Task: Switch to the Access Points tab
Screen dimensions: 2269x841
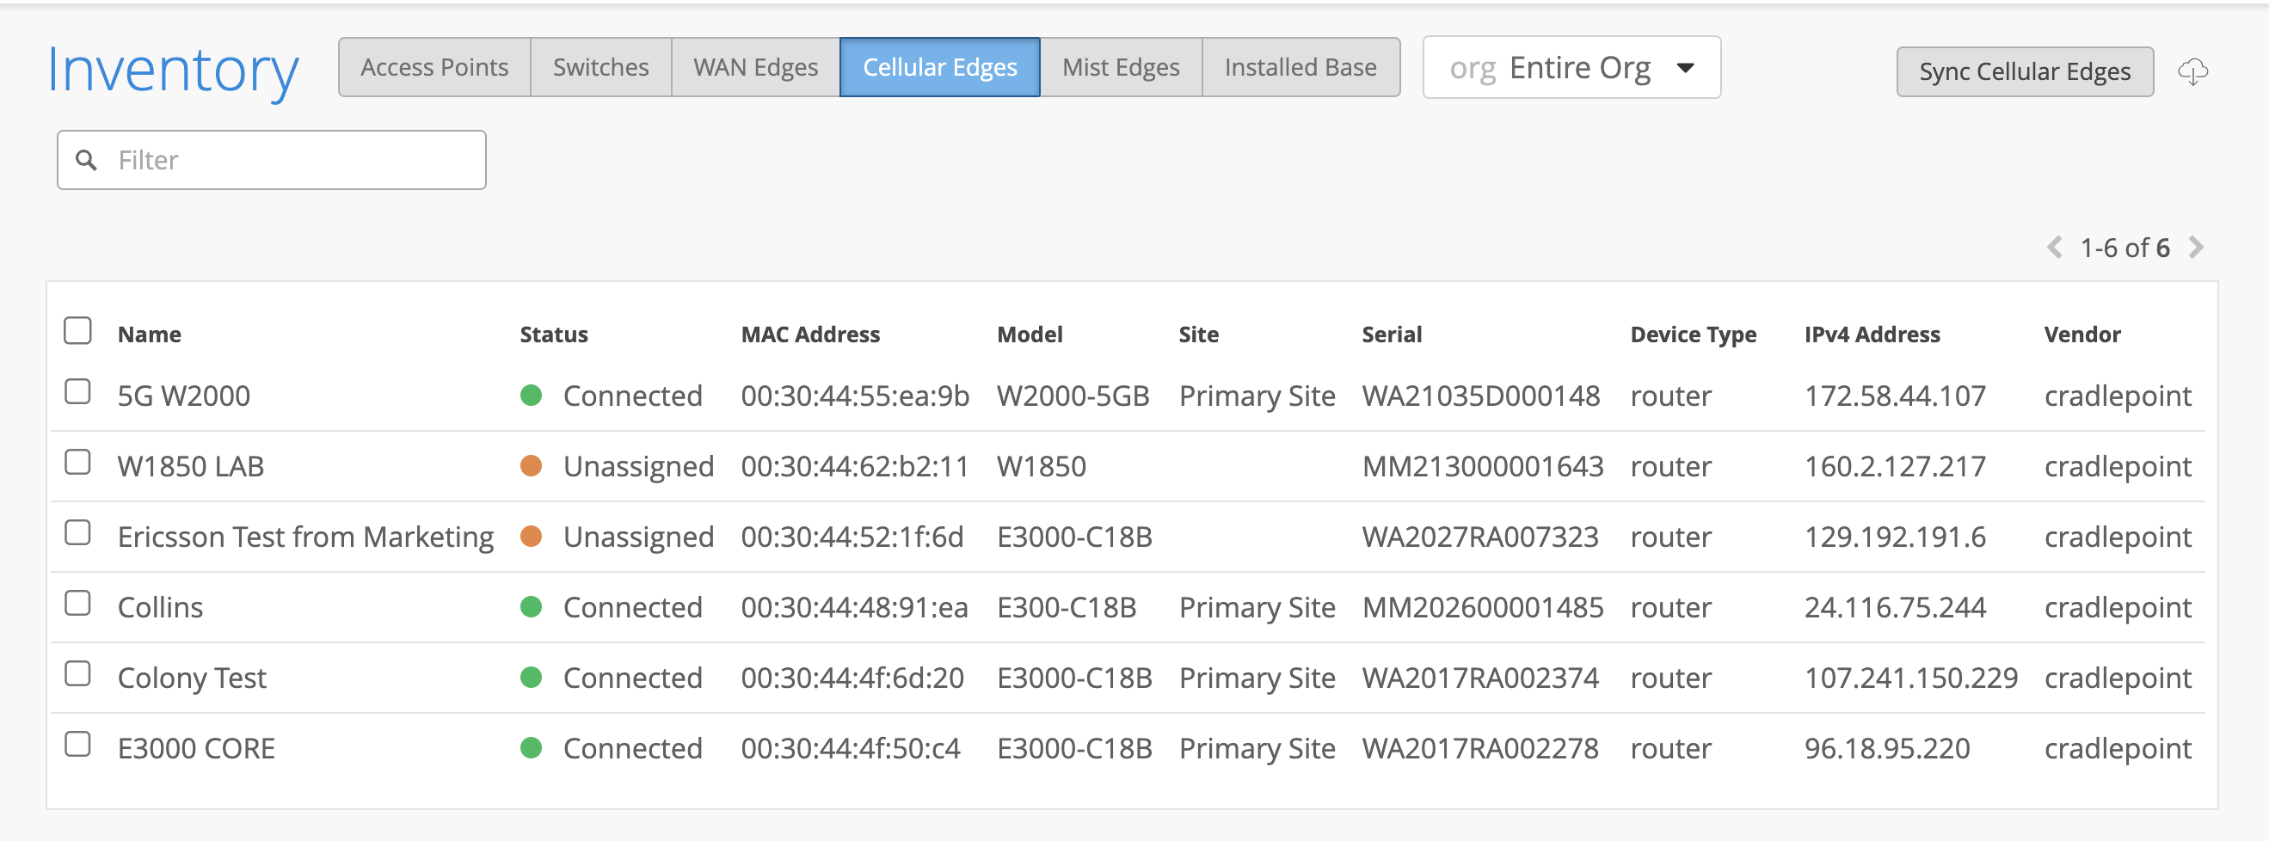Action: coord(434,68)
